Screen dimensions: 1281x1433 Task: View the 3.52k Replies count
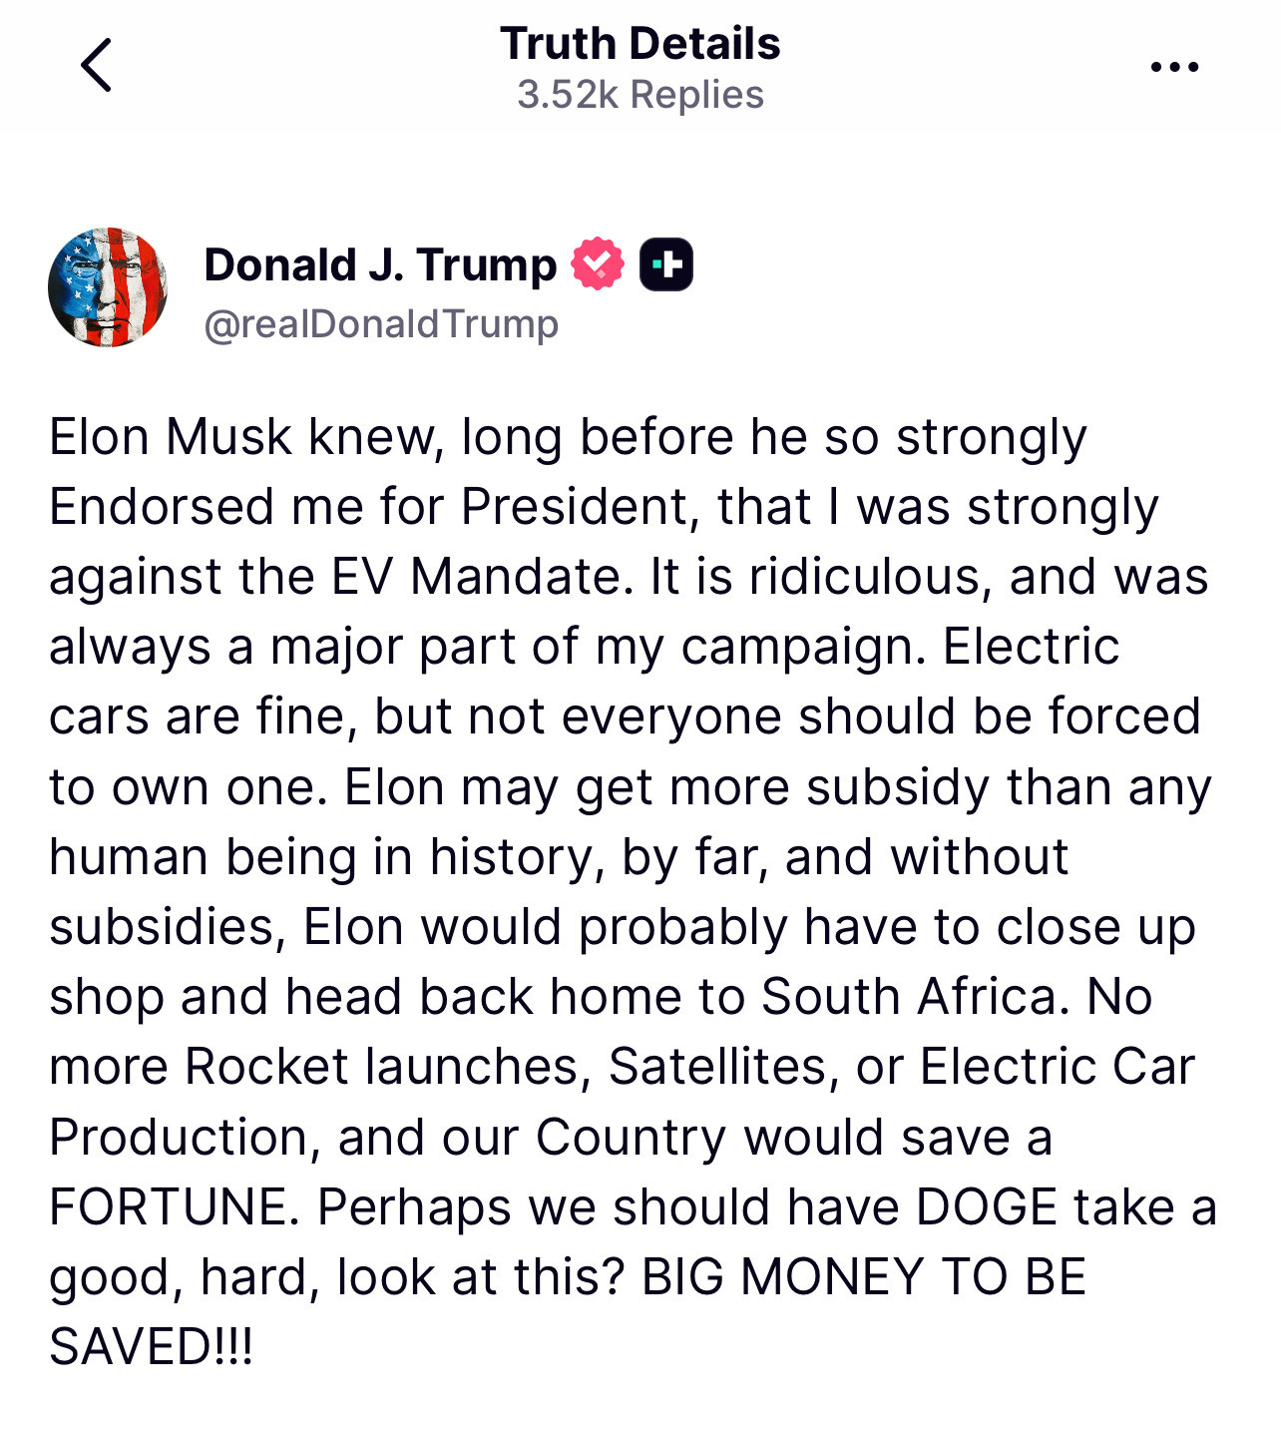(640, 95)
